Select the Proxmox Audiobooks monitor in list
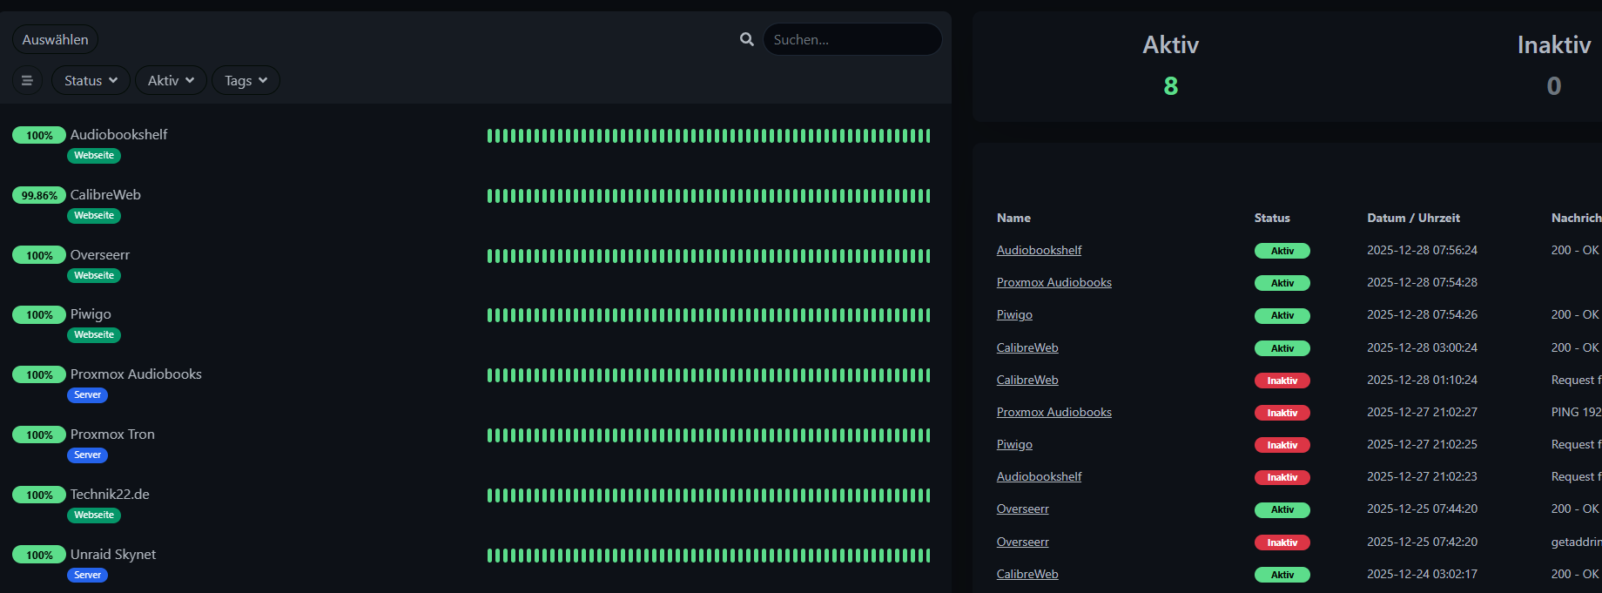 tap(136, 374)
